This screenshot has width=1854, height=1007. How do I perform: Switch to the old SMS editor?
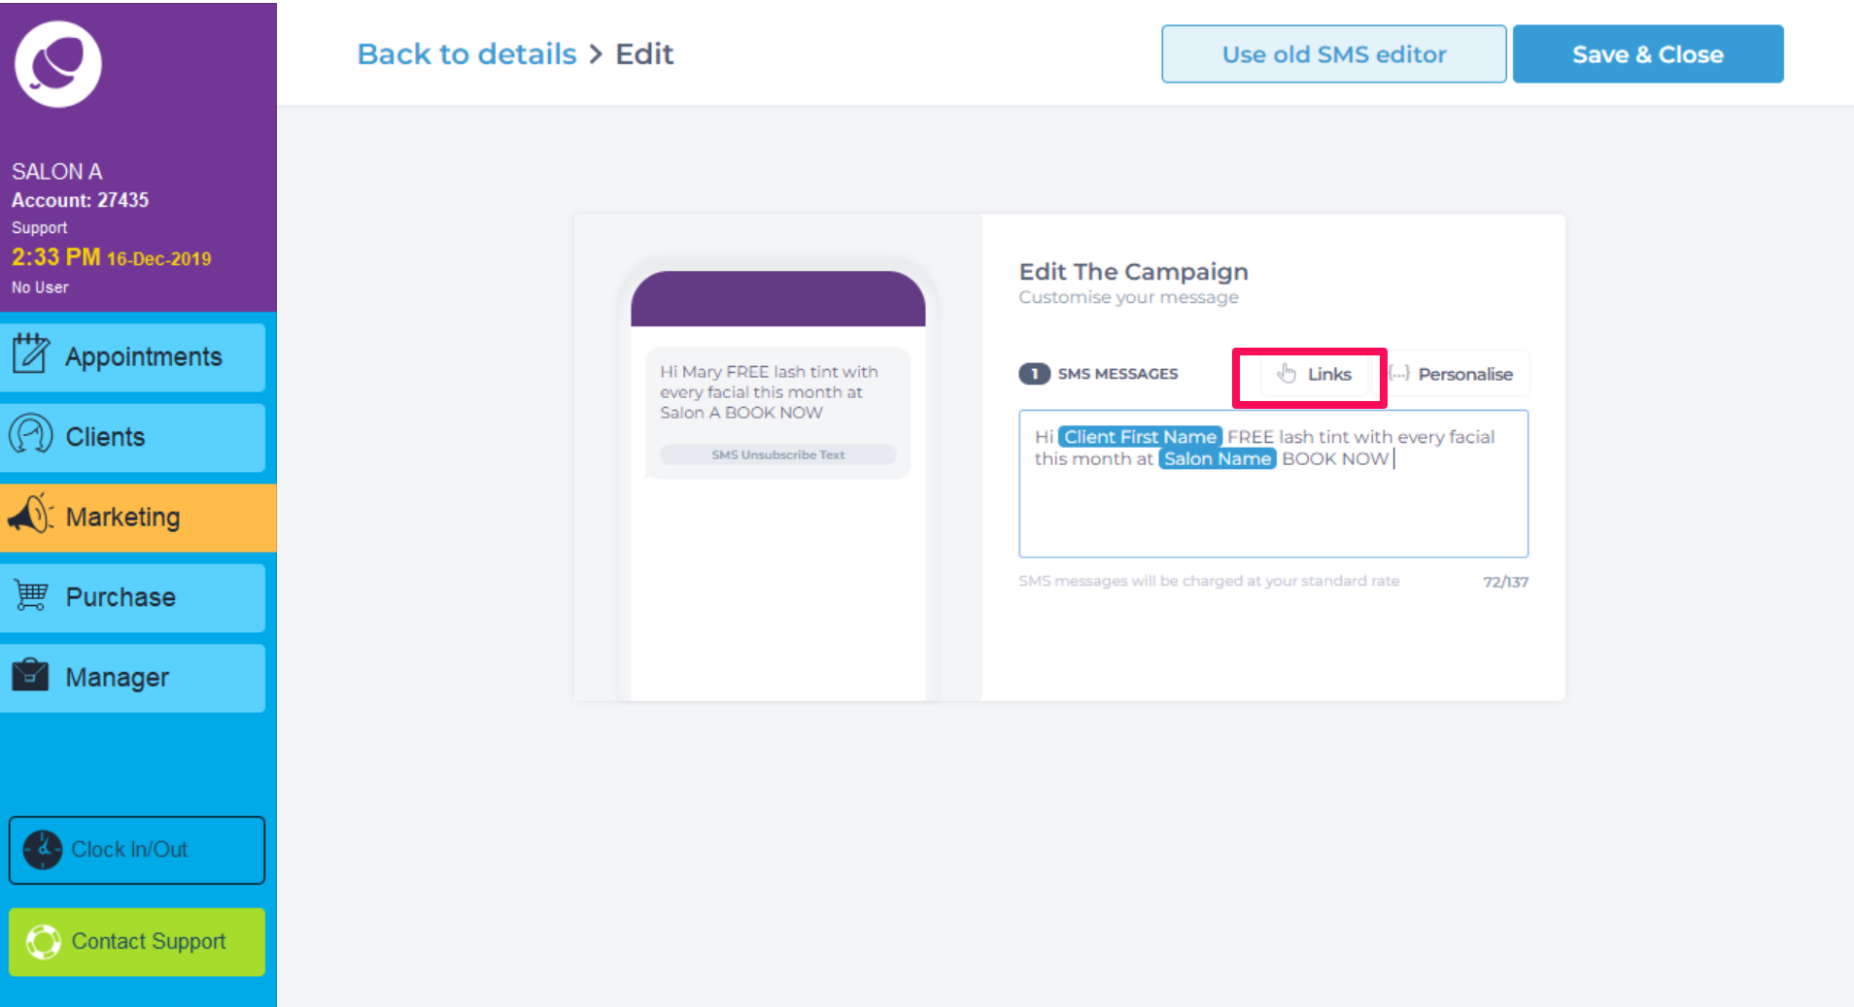point(1334,54)
